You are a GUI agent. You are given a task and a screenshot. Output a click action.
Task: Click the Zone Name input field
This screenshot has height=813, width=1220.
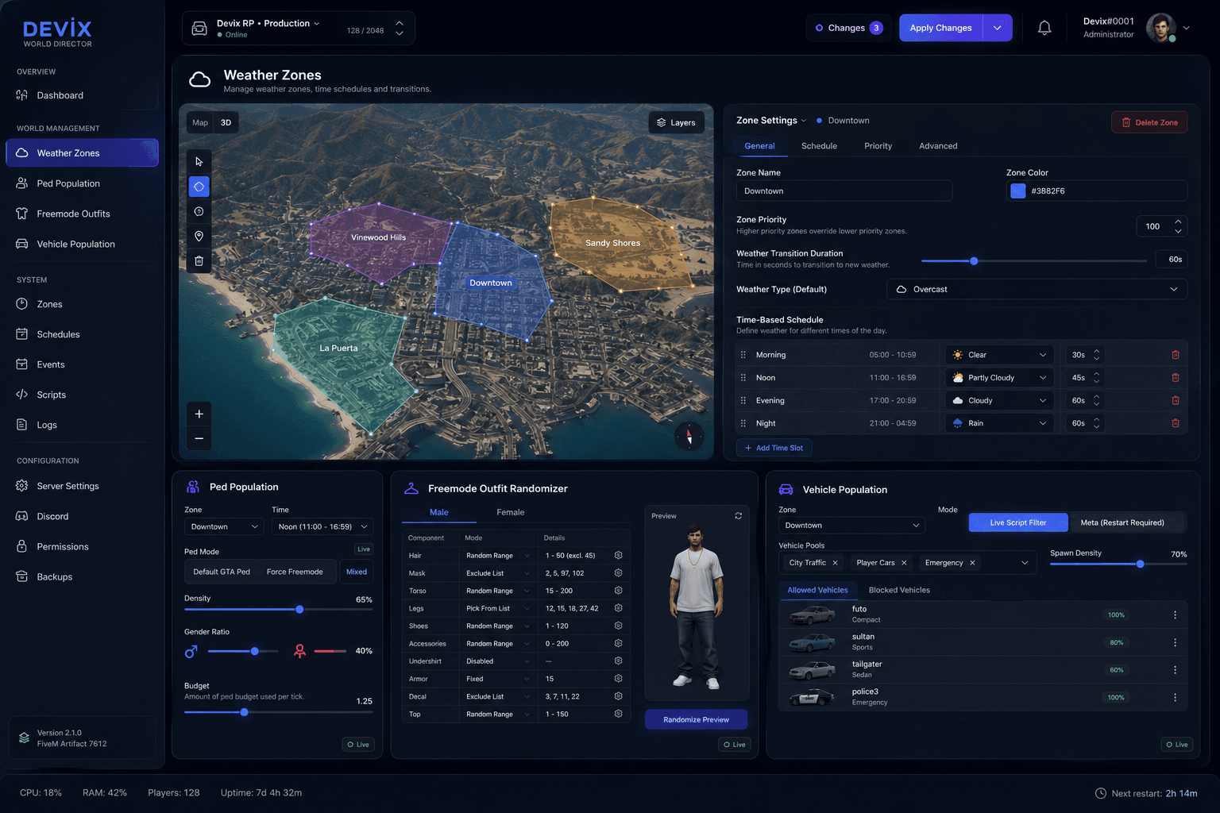click(844, 191)
